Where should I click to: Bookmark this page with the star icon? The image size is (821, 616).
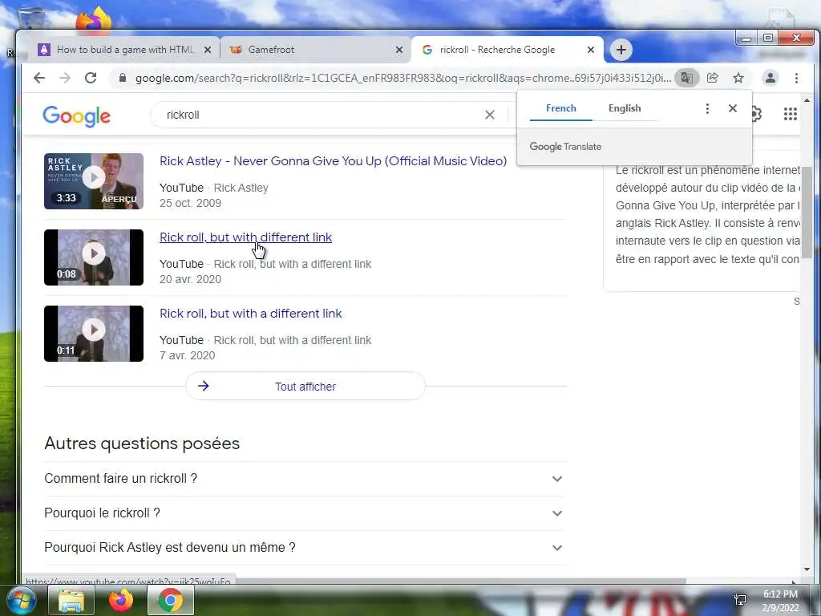(738, 78)
